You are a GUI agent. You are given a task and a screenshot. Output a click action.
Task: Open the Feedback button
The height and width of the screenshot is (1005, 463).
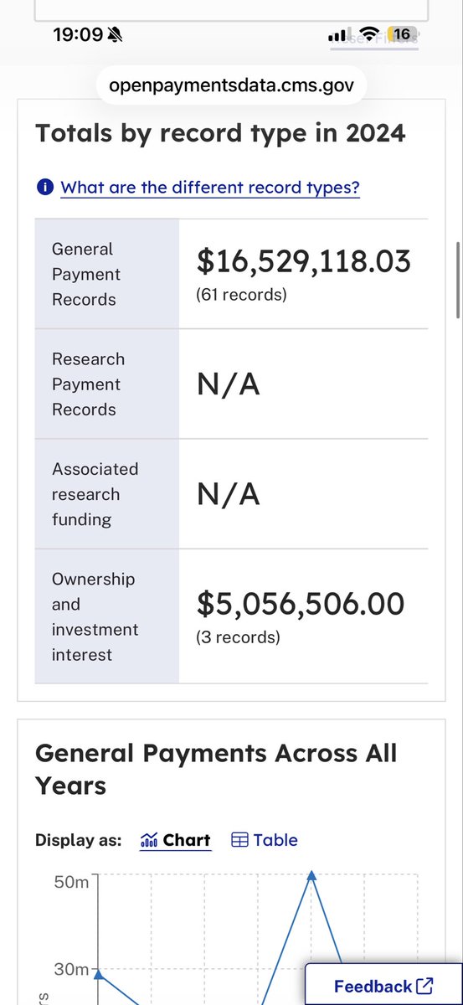[383, 985]
